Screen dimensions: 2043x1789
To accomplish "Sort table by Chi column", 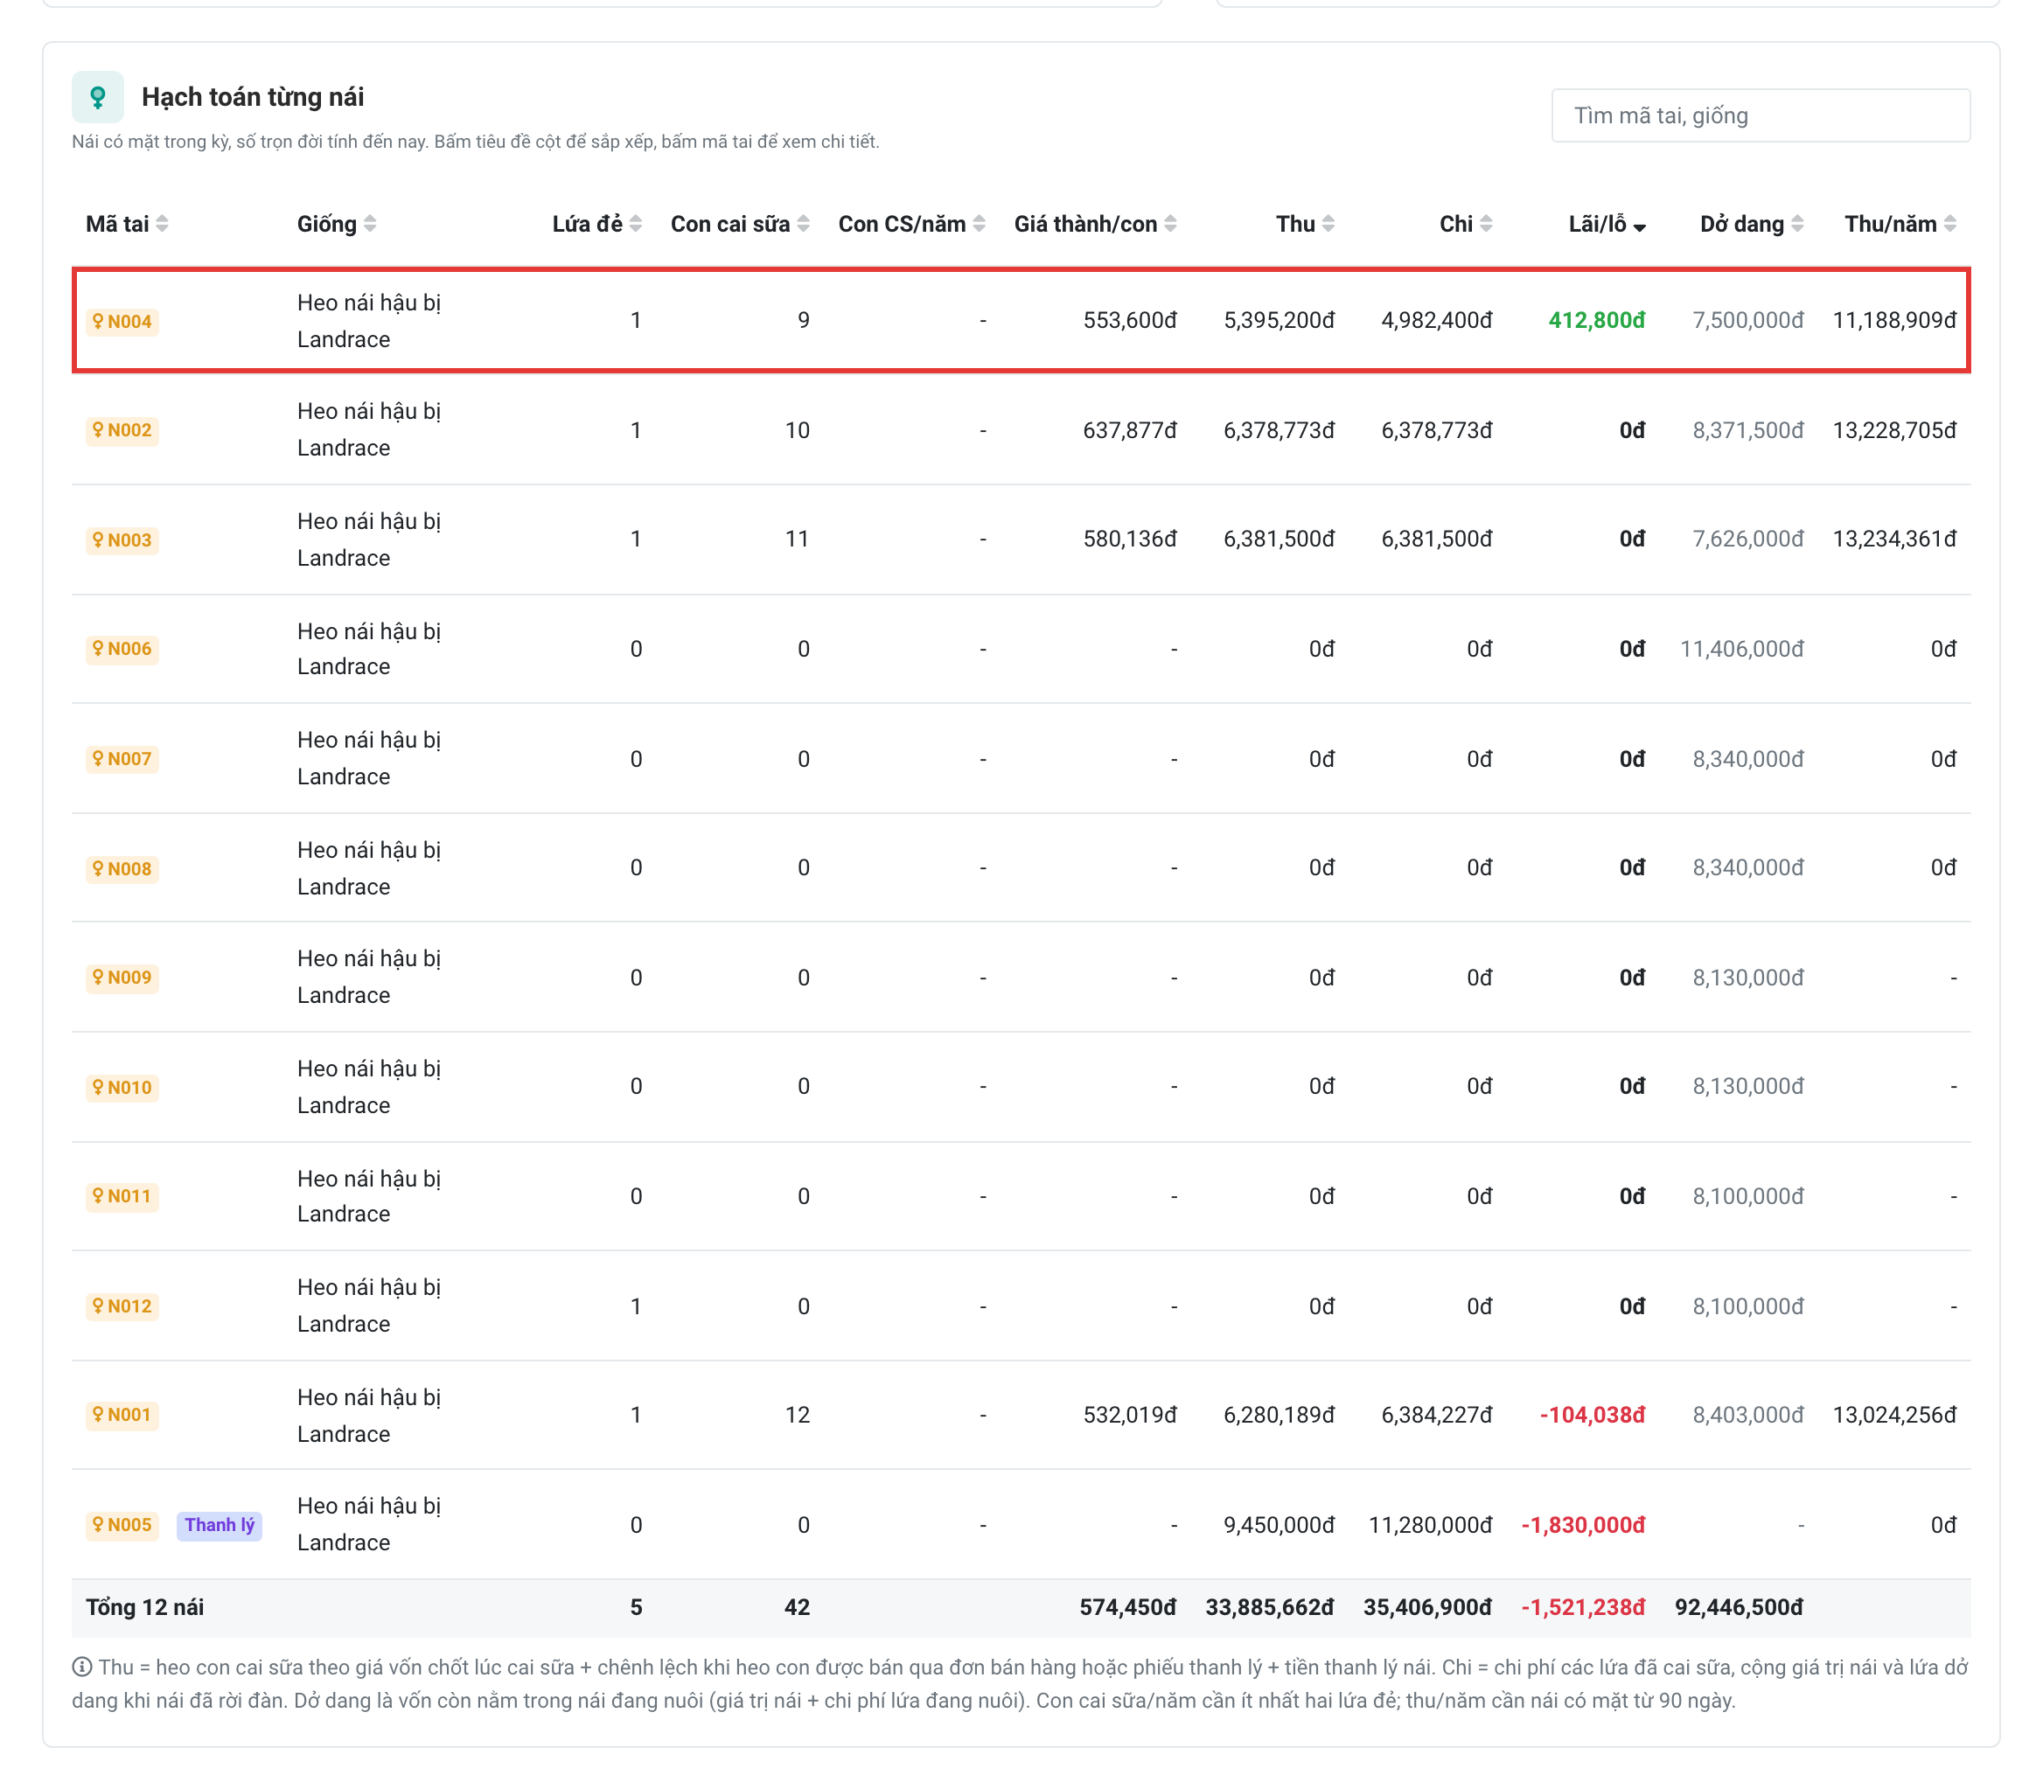I will (x=1466, y=224).
